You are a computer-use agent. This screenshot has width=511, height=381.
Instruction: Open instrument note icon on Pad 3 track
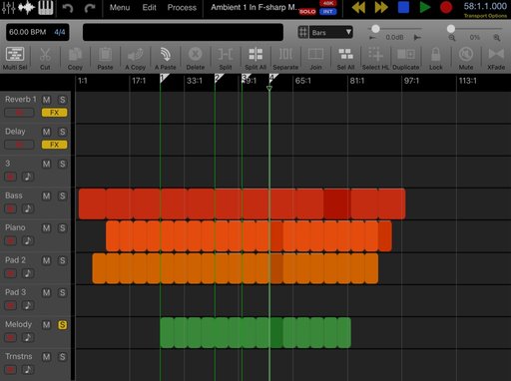click(x=28, y=305)
